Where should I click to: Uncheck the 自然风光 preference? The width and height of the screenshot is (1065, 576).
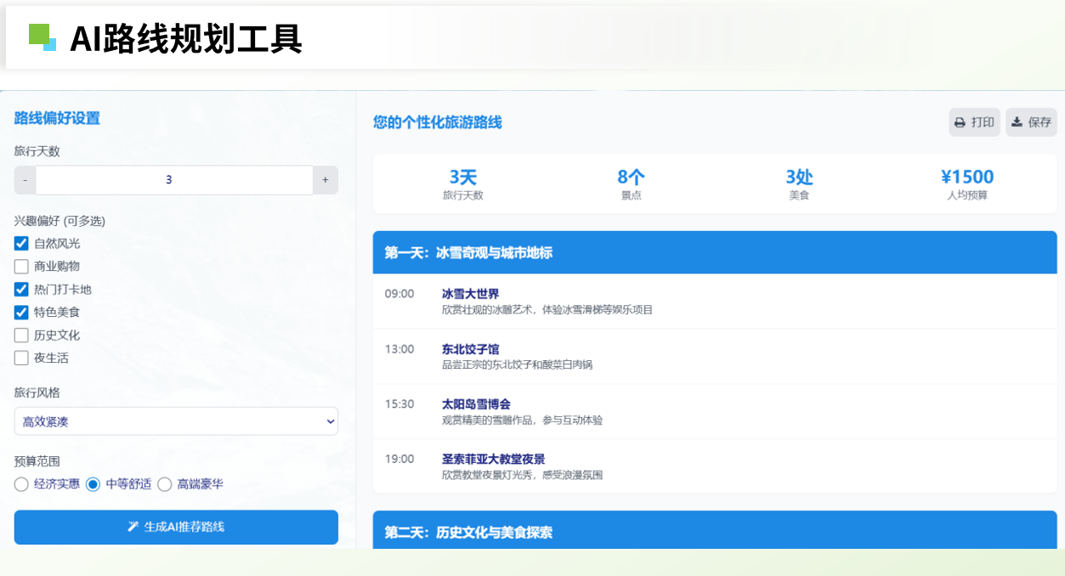point(19,243)
